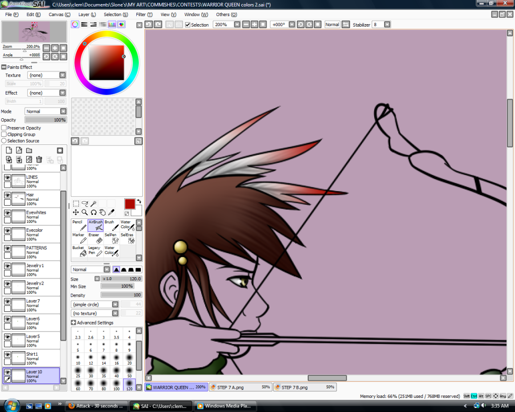Screen dimensions: 515x412
Task: Select the AirBrush tool
Action: [95, 225]
